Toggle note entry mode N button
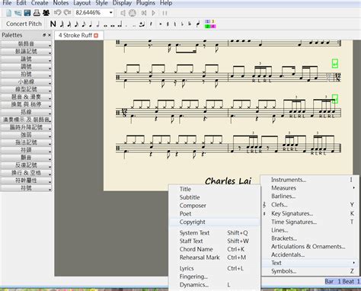Image resolution: width=361 pixels, height=291 pixels. click(53, 24)
